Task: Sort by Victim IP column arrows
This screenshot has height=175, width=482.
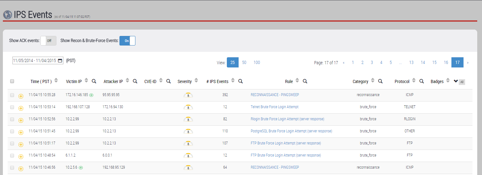Action: 86,81
